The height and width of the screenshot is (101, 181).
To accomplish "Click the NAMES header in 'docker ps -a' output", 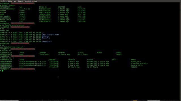I will [x=133, y=60].
